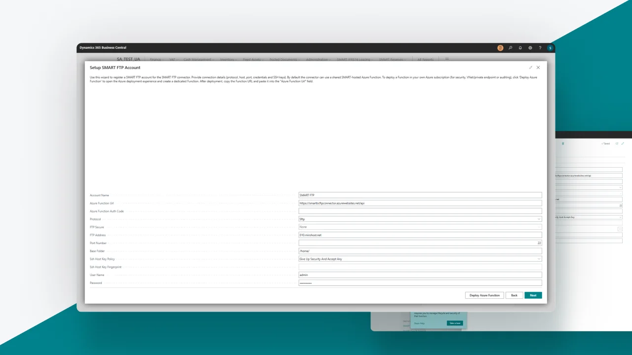Expand the Finance navigation dropdown

(x=156, y=59)
